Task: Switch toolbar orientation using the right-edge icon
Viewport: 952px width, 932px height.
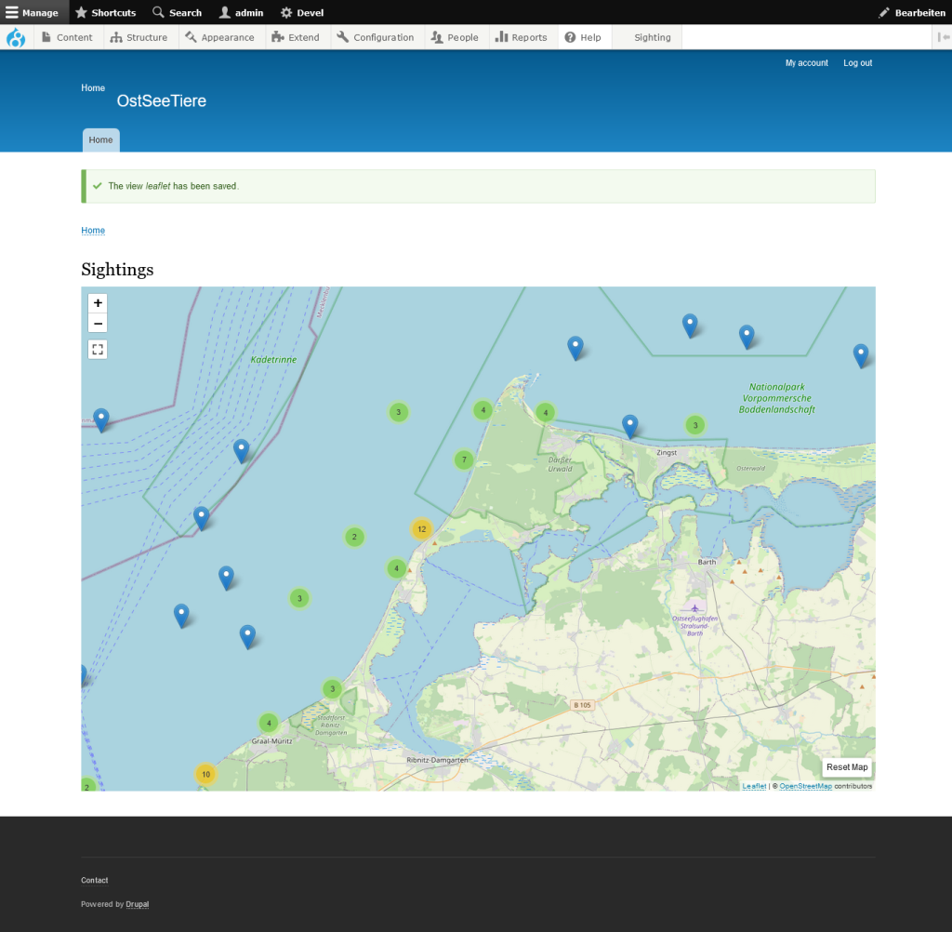Action: click(943, 37)
